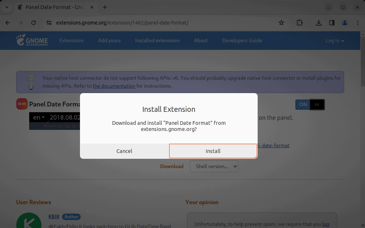365x228 pixels.
Task: Expand the Log in dropdown
Action: [x=334, y=40]
